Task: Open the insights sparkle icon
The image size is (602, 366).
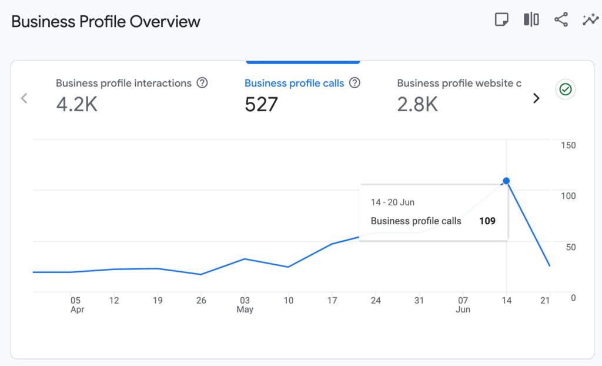Action: [590, 19]
